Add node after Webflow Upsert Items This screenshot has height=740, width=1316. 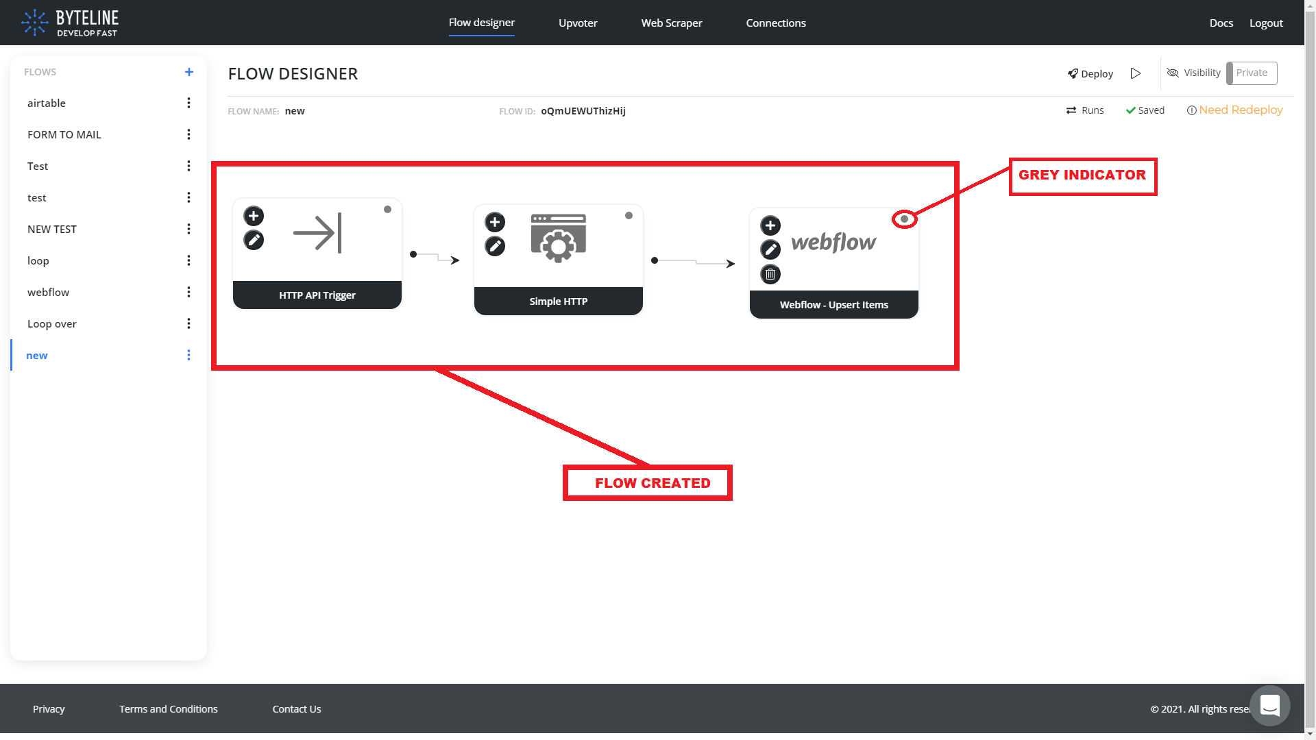coord(770,225)
